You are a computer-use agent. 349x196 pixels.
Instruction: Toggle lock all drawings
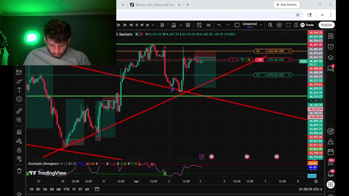[x=19, y=150]
